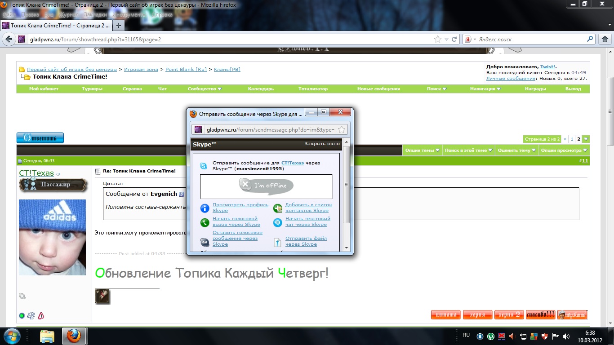Click the Skype view profile info icon
614x345 pixels.
coord(205,208)
